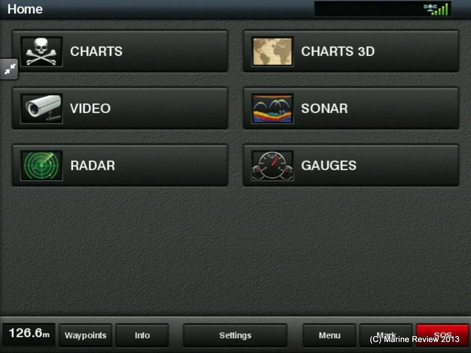Open the RADAR screen button
471x353 pixels.
click(x=120, y=165)
